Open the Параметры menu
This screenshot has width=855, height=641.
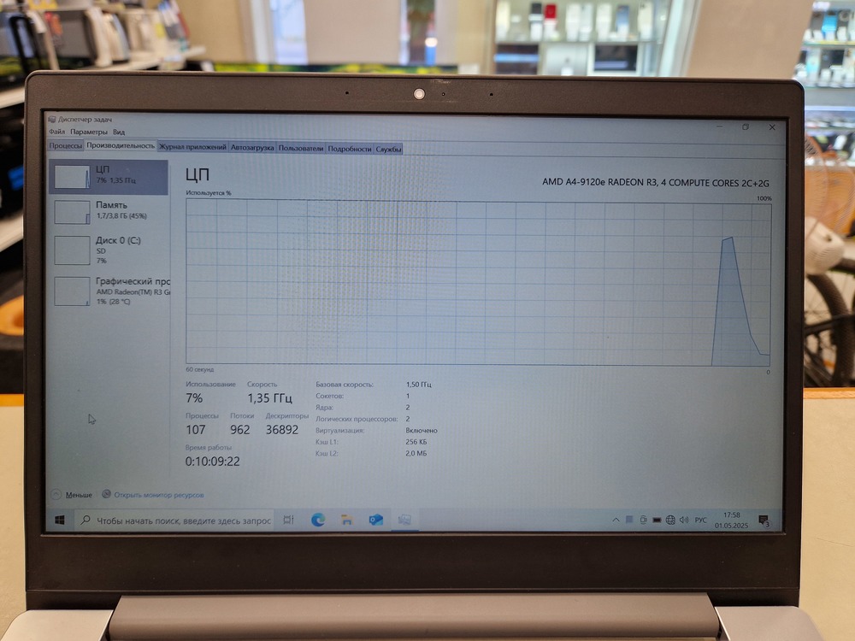click(89, 132)
